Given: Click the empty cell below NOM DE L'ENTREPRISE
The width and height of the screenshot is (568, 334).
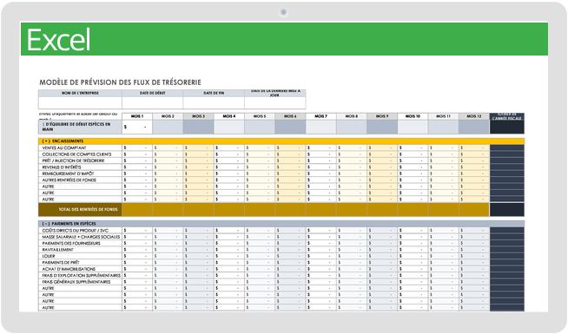Looking at the screenshot, I should click(80, 102).
